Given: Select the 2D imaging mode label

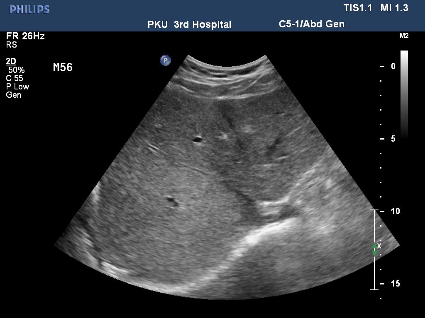Looking at the screenshot, I should pyautogui.click(x=11, y=62).
